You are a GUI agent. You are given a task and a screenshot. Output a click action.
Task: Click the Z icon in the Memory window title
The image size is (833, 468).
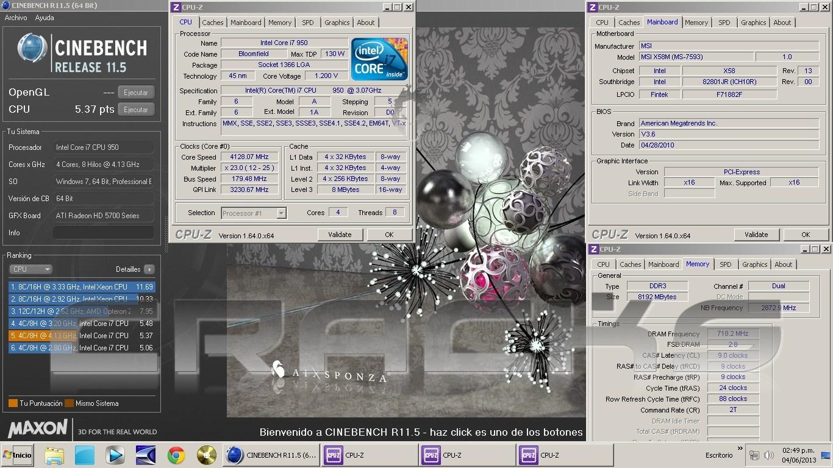[x=594, y=249]
